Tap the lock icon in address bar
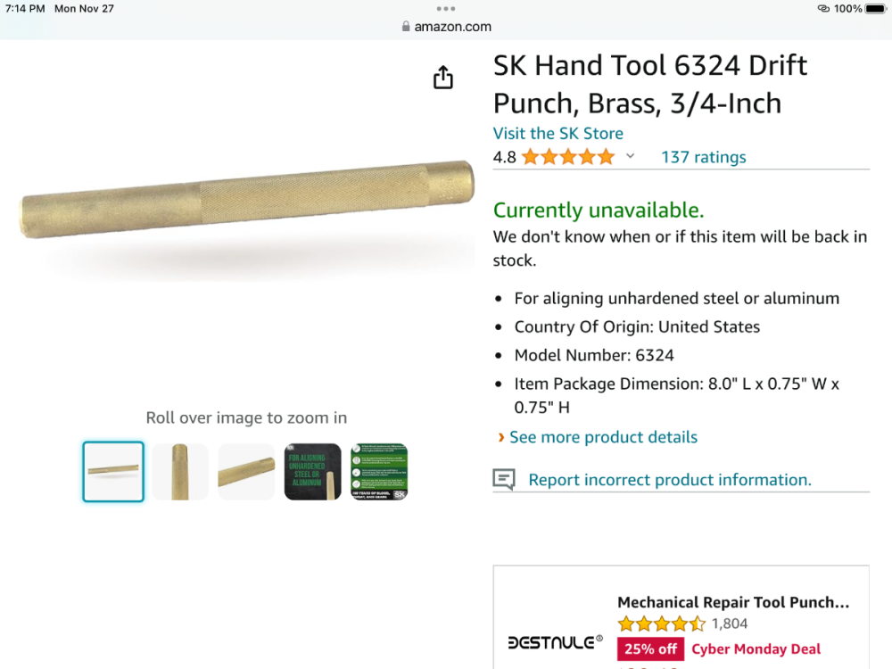The width and height of the screenshot is (892, 669). tap(406, 27)
